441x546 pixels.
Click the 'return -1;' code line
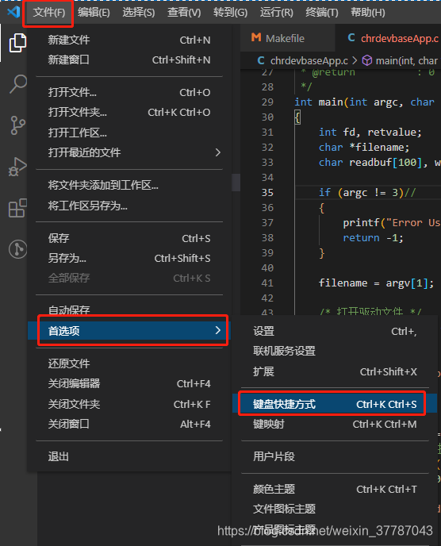pyautogui.click(x=373, y=238)
